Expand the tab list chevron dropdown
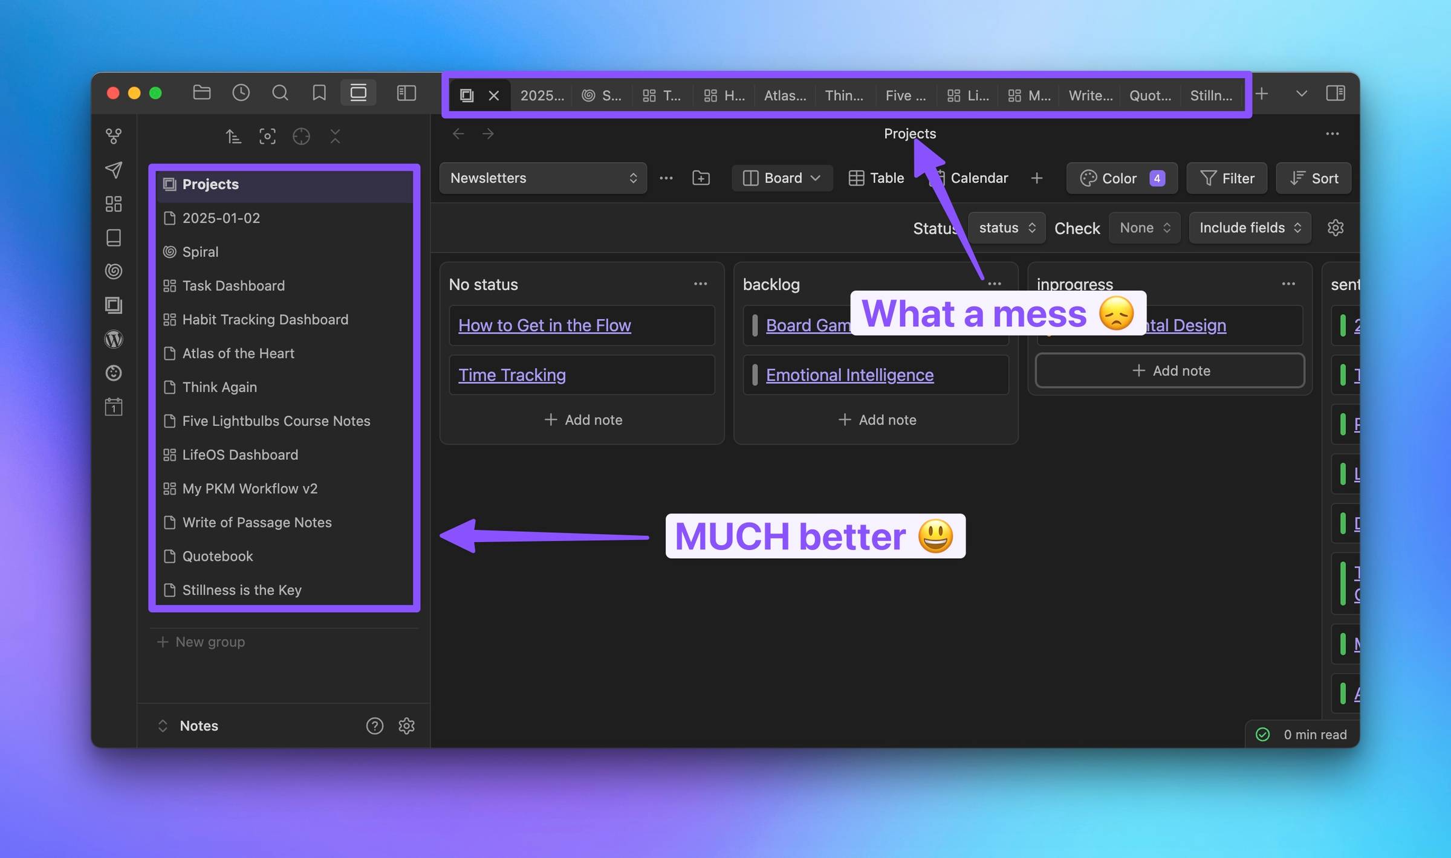1451x858 pixels. (1301, 94)
